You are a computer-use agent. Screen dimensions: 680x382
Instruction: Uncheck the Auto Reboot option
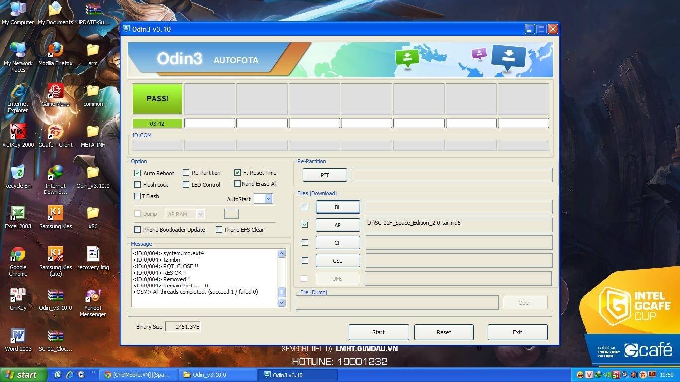point(138,173)
